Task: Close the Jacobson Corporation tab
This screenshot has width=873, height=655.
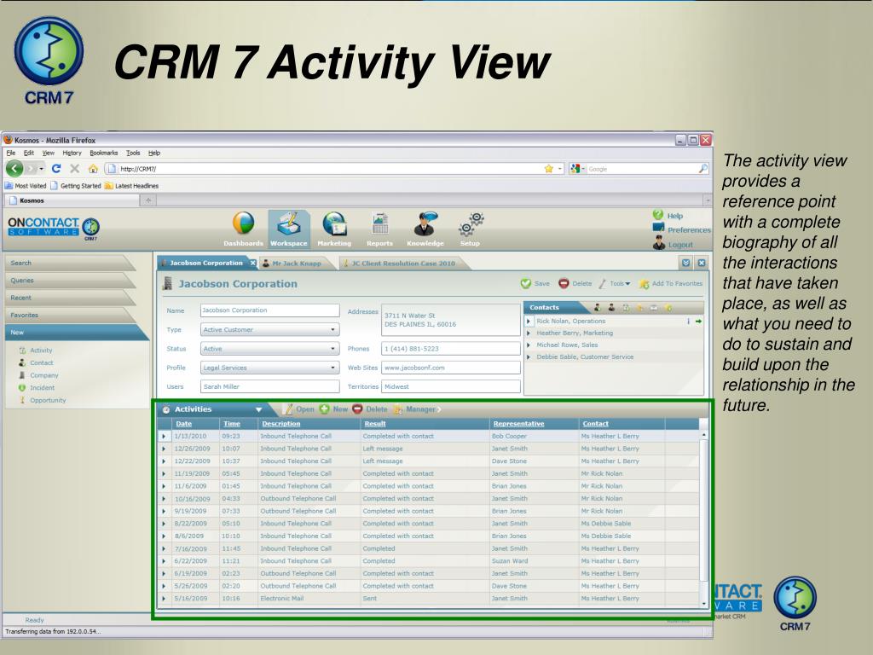Action: click(x=252, y=263)
